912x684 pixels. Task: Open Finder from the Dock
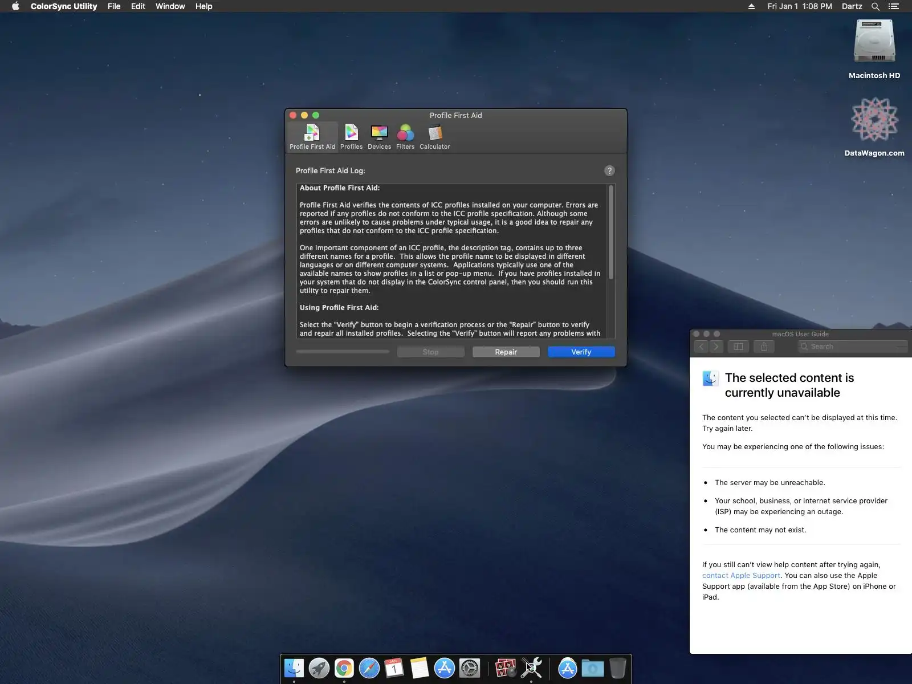[x=294, y=668]
